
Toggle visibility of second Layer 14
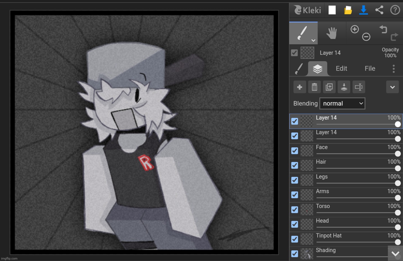point(295,136)
